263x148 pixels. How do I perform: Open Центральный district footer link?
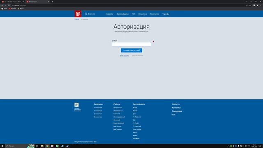pos(118,108)
